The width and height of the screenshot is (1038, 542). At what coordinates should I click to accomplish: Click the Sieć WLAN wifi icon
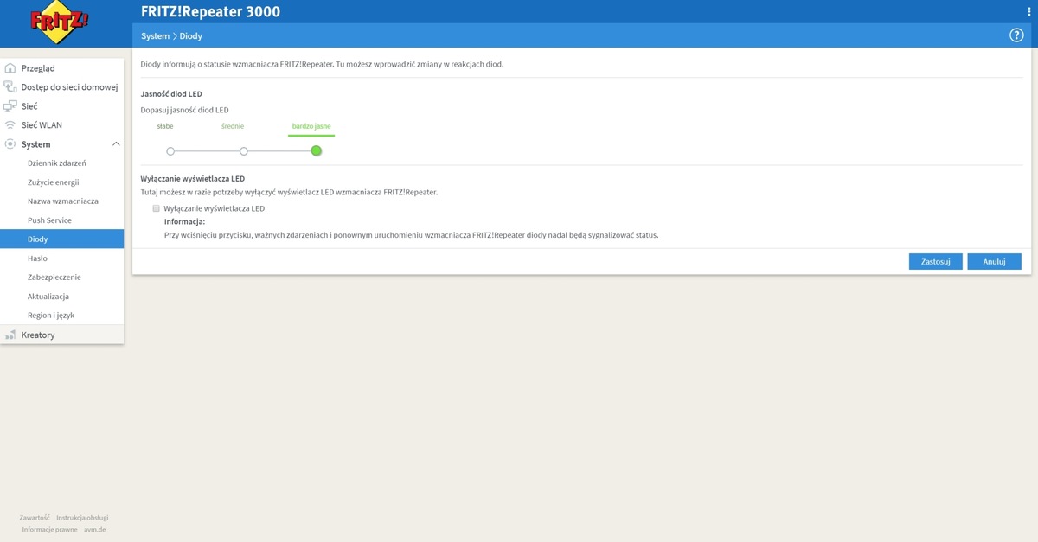click(10, 125)
